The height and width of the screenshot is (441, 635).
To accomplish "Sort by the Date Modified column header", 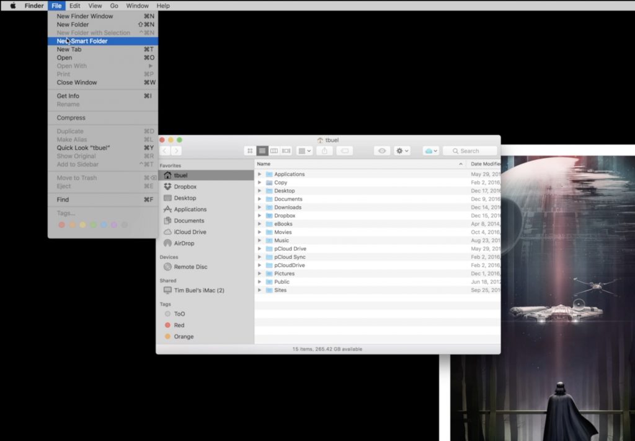I will point(484,164).
